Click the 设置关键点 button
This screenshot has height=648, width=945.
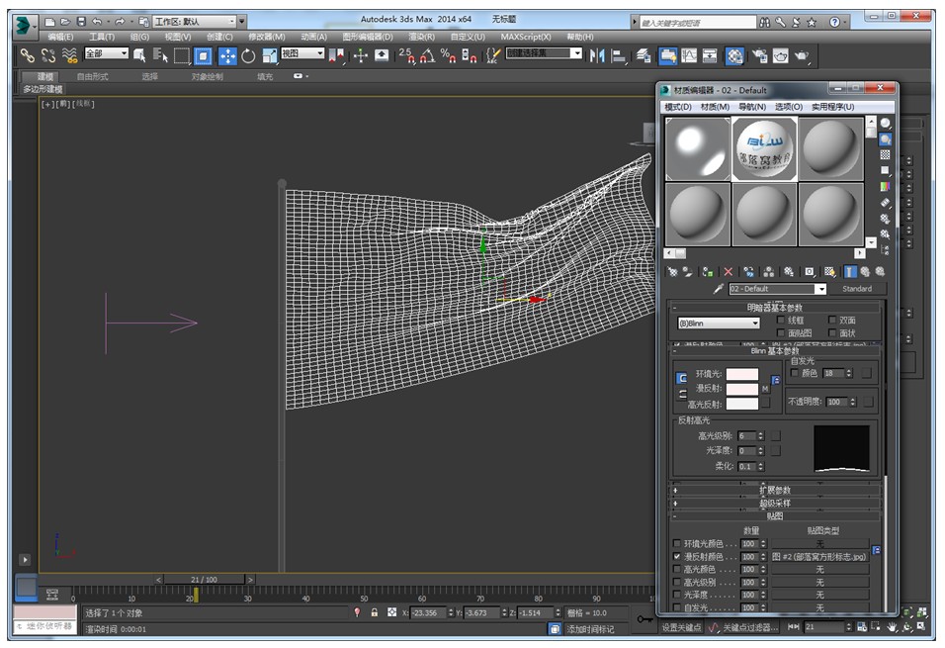pyautogui.click(x=682, y=627)
